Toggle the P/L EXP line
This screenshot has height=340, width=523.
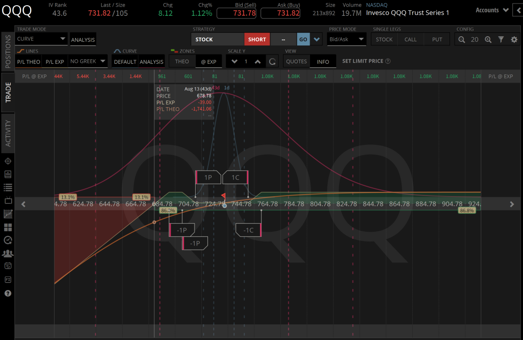[x=55, y=62]
